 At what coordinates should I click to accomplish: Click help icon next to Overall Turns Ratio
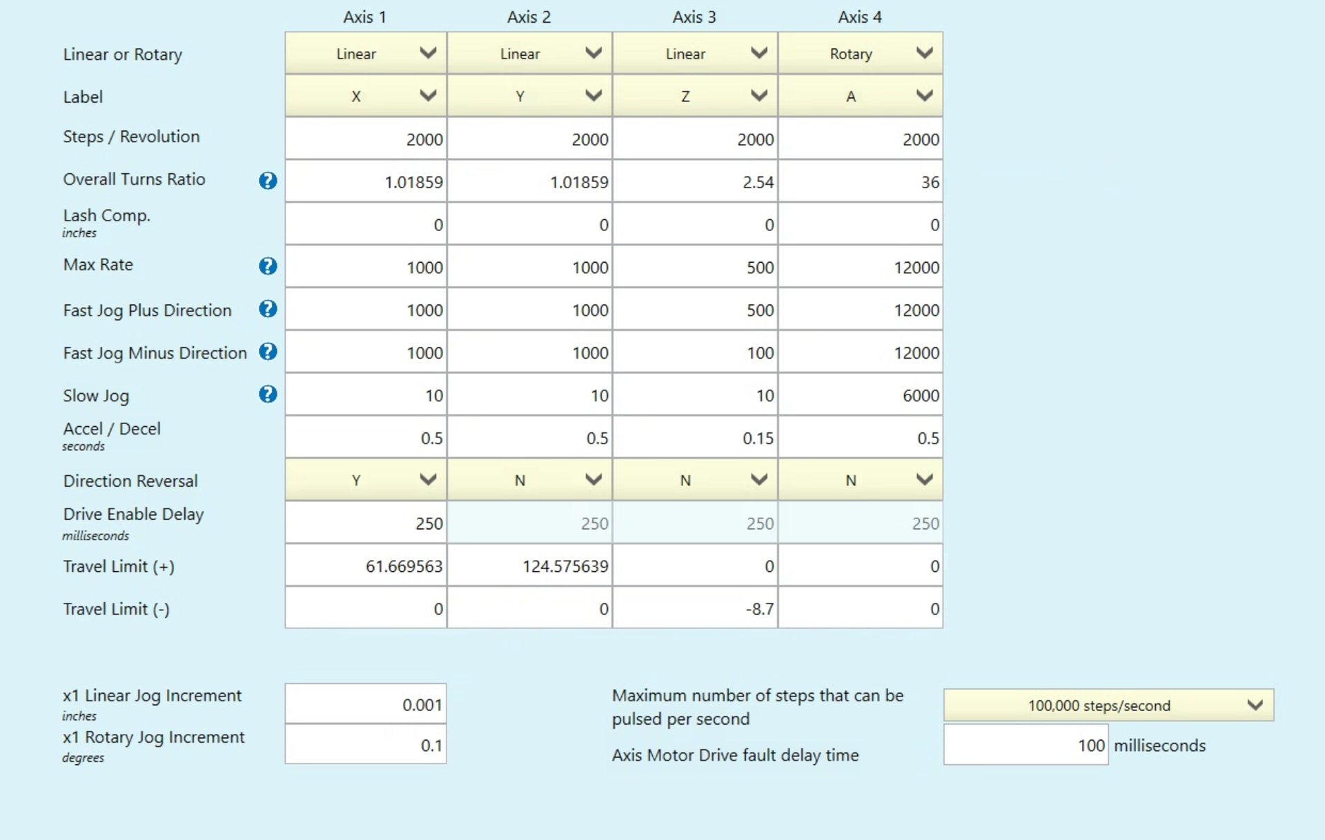click(x=268, y=181)
